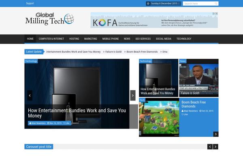Image resolution: width=243 pixels, height=162 pixels.
Task: Open small thumbnail How Entertainment Bundles Work
Action: (x=158, y=78)
